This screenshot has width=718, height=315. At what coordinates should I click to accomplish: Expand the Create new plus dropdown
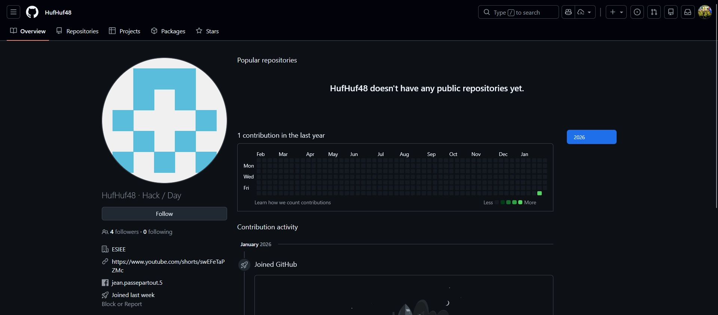pos(616,12)
